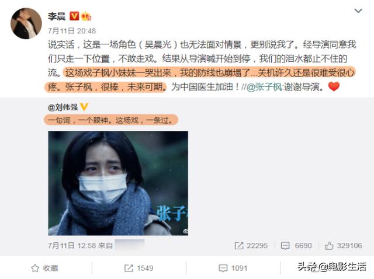Open the 7月11日 12:58 original post timestamp
This screenshot has height=279, width=374.
click(72, 245)
